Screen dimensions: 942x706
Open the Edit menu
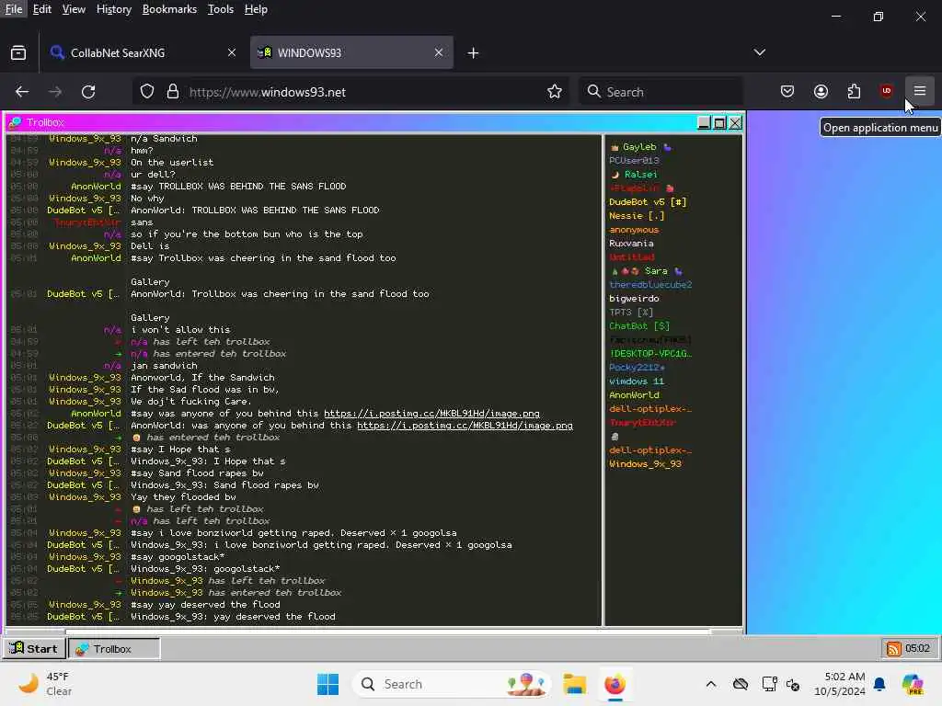tap(41, 9)
